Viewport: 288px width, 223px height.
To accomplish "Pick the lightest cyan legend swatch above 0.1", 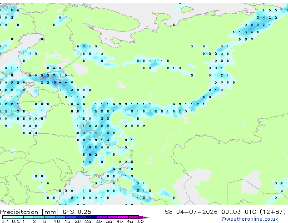I will coord(8,217).
